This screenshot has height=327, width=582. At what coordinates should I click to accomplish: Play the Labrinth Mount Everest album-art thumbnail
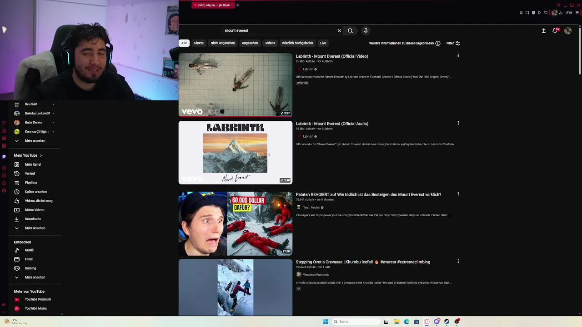click(x=236, y=152)
